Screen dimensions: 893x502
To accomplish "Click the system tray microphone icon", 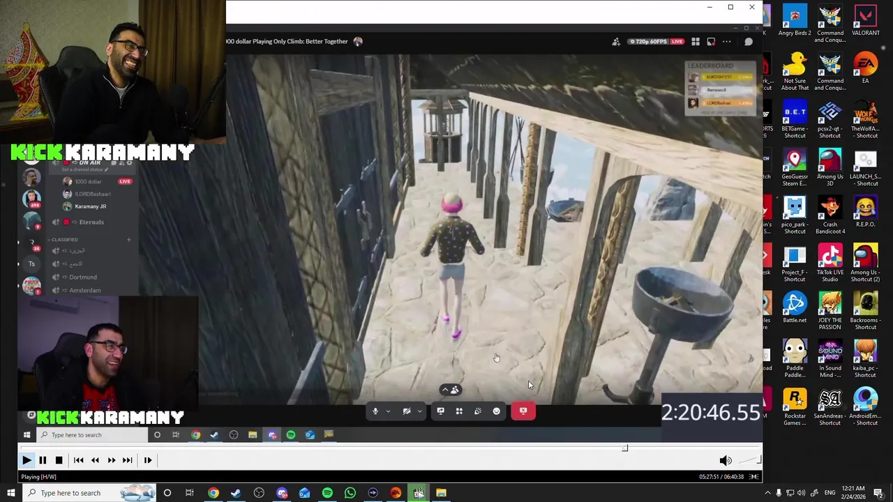I will (x=779, y=493).
